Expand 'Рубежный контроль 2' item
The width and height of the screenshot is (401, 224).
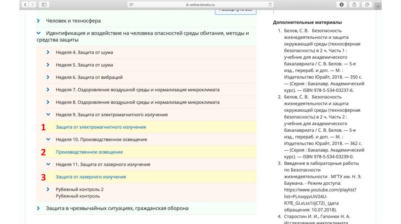48,189
